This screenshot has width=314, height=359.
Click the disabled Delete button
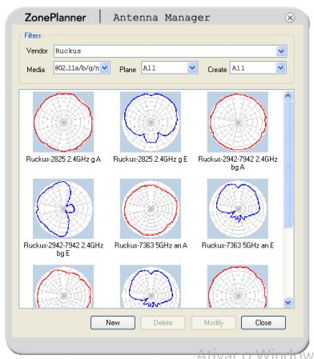163,323
